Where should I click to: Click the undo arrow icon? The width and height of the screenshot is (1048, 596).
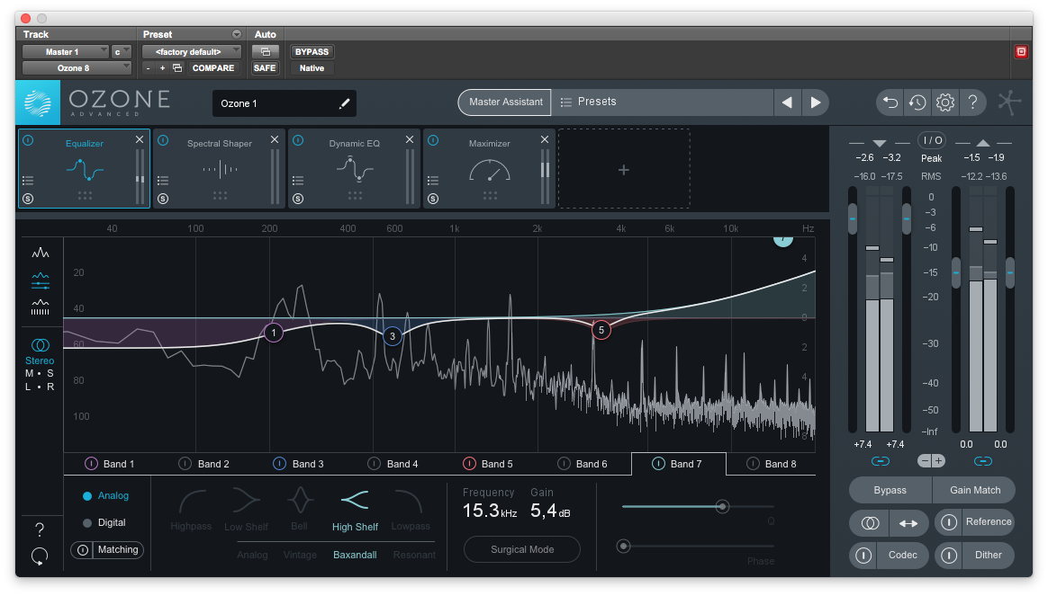[890, 102]
